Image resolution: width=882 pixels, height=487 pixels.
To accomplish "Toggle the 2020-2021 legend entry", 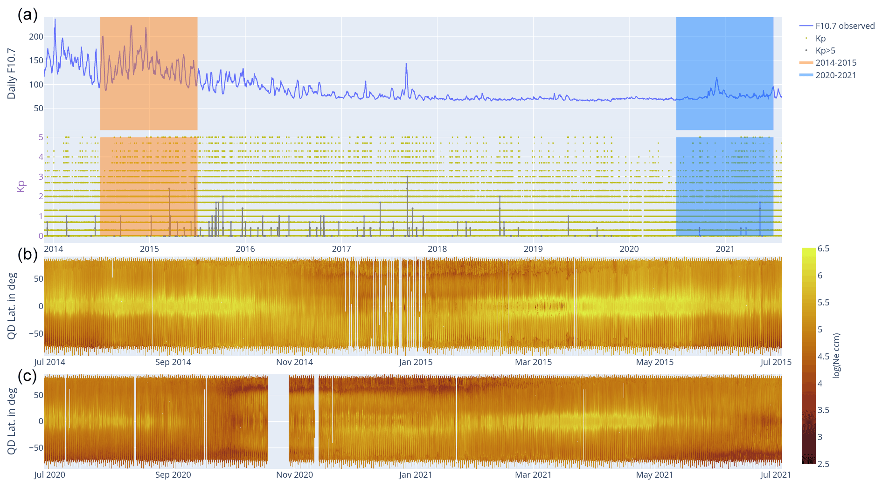I will (x=835, y=75).
